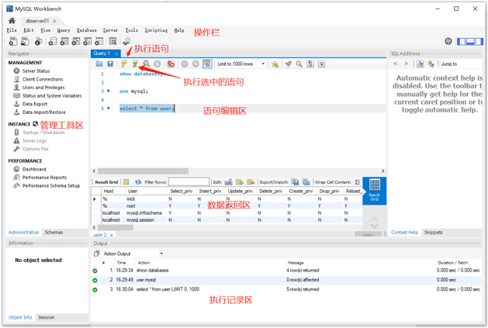The height and width of the screenshot is (328, 488).
Task: Delete selected rows icon in result grid
Action: pos(251,181)
